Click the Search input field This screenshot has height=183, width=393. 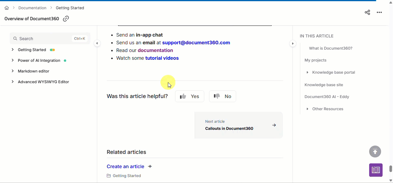50,38
